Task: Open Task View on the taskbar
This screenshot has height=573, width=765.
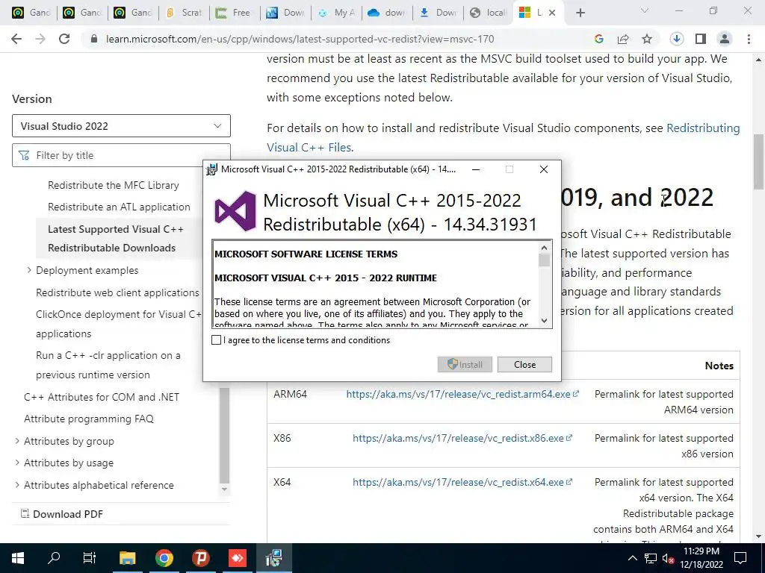Action: (90, 558)
